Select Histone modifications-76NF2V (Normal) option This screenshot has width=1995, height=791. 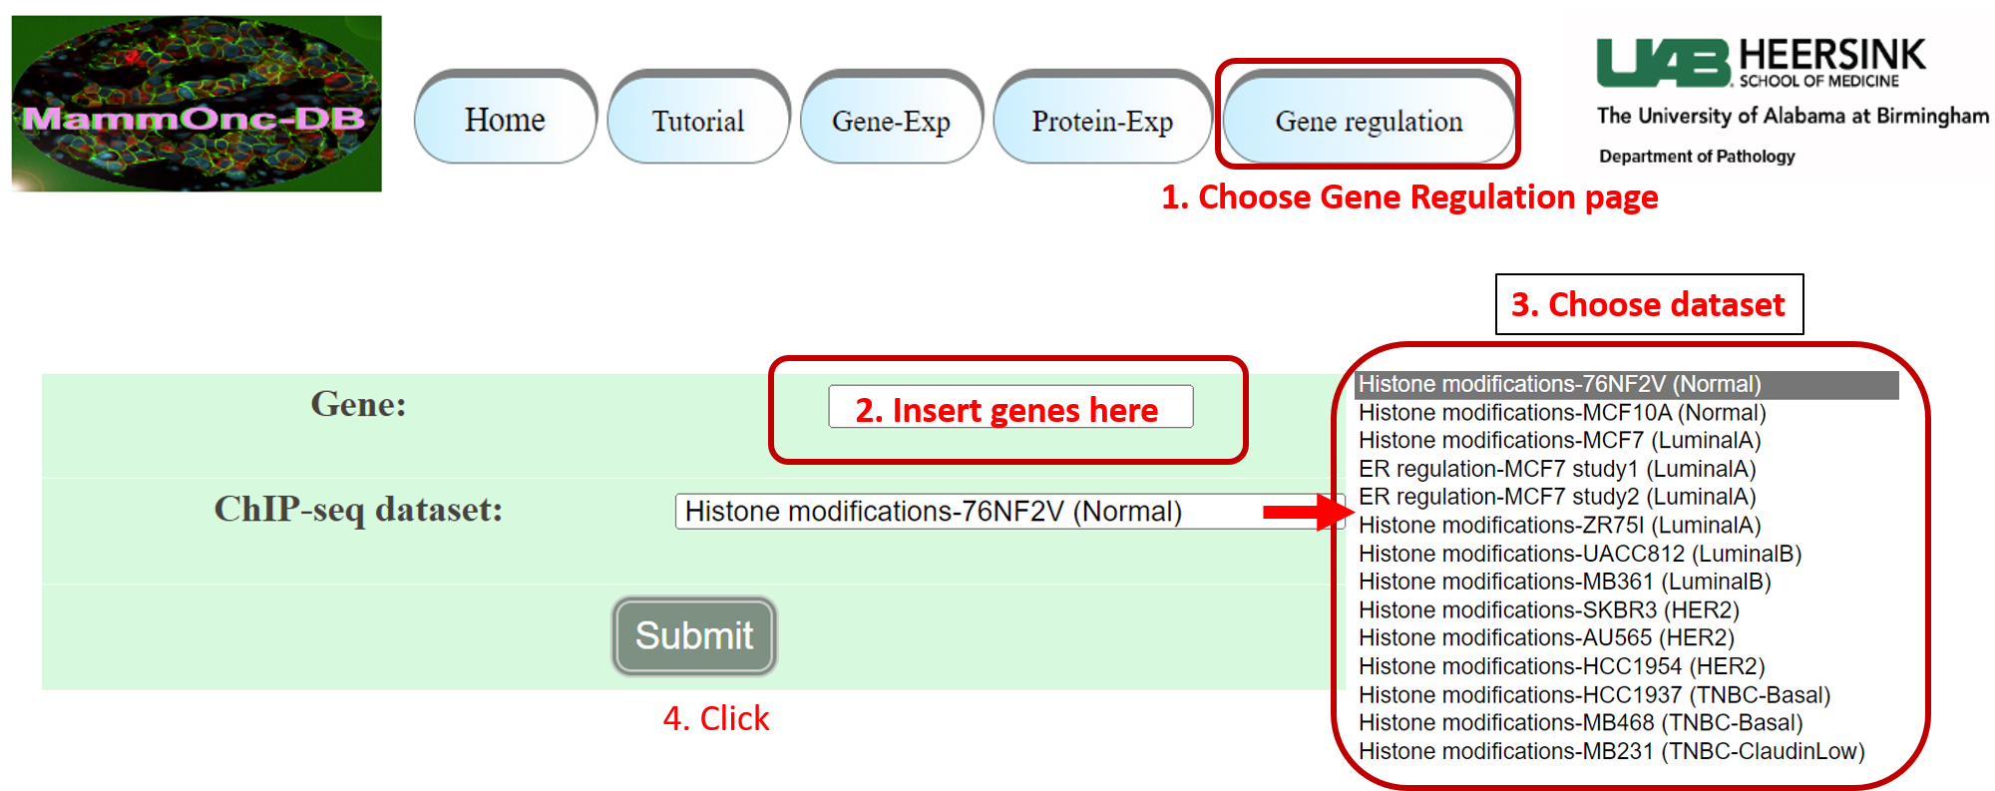coord(1560,384)
